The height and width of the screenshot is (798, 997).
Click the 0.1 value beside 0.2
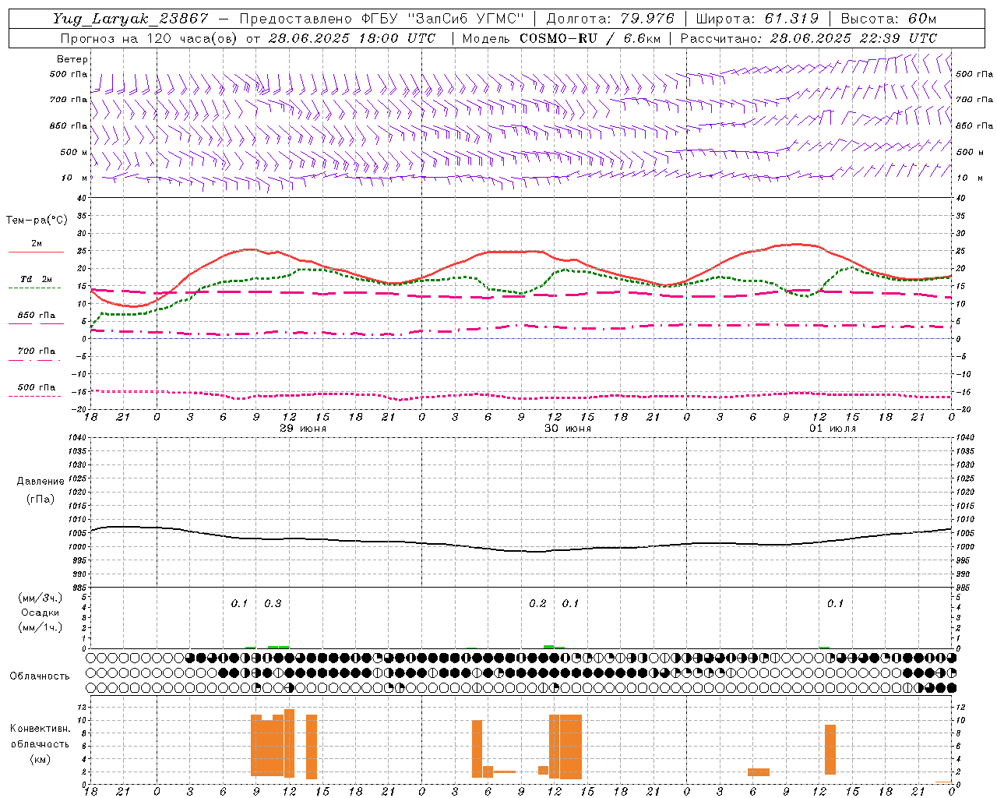coord(571,603)
